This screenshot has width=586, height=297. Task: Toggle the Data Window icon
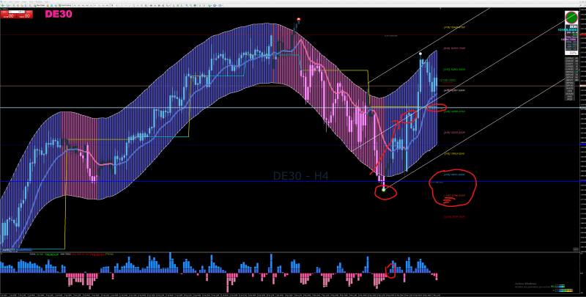click(18, 5)
